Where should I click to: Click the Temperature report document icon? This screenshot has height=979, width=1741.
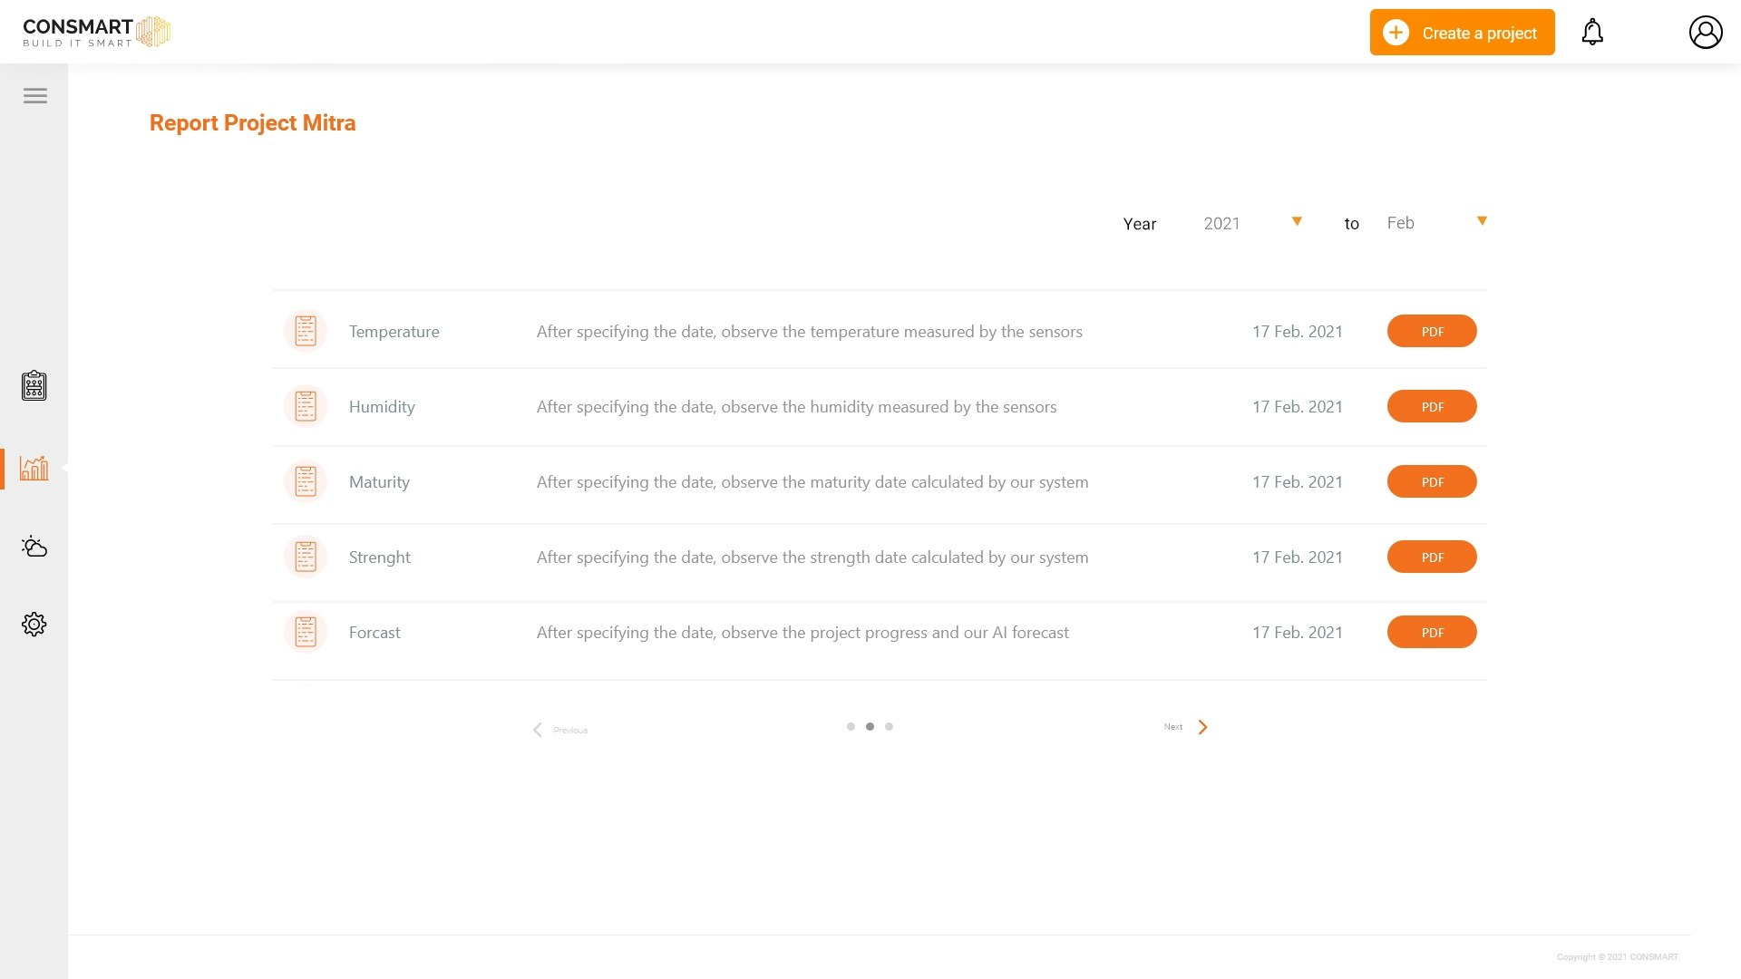pos(306,331)
